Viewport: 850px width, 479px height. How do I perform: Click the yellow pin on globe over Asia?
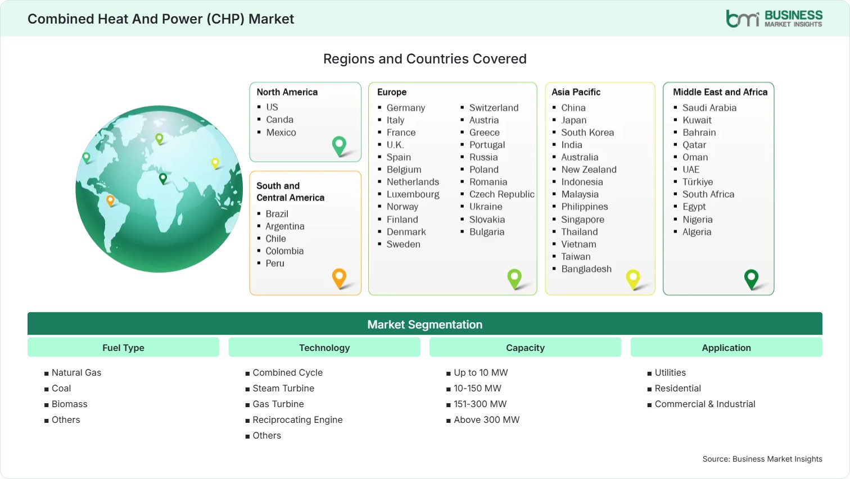pos(215,163)
